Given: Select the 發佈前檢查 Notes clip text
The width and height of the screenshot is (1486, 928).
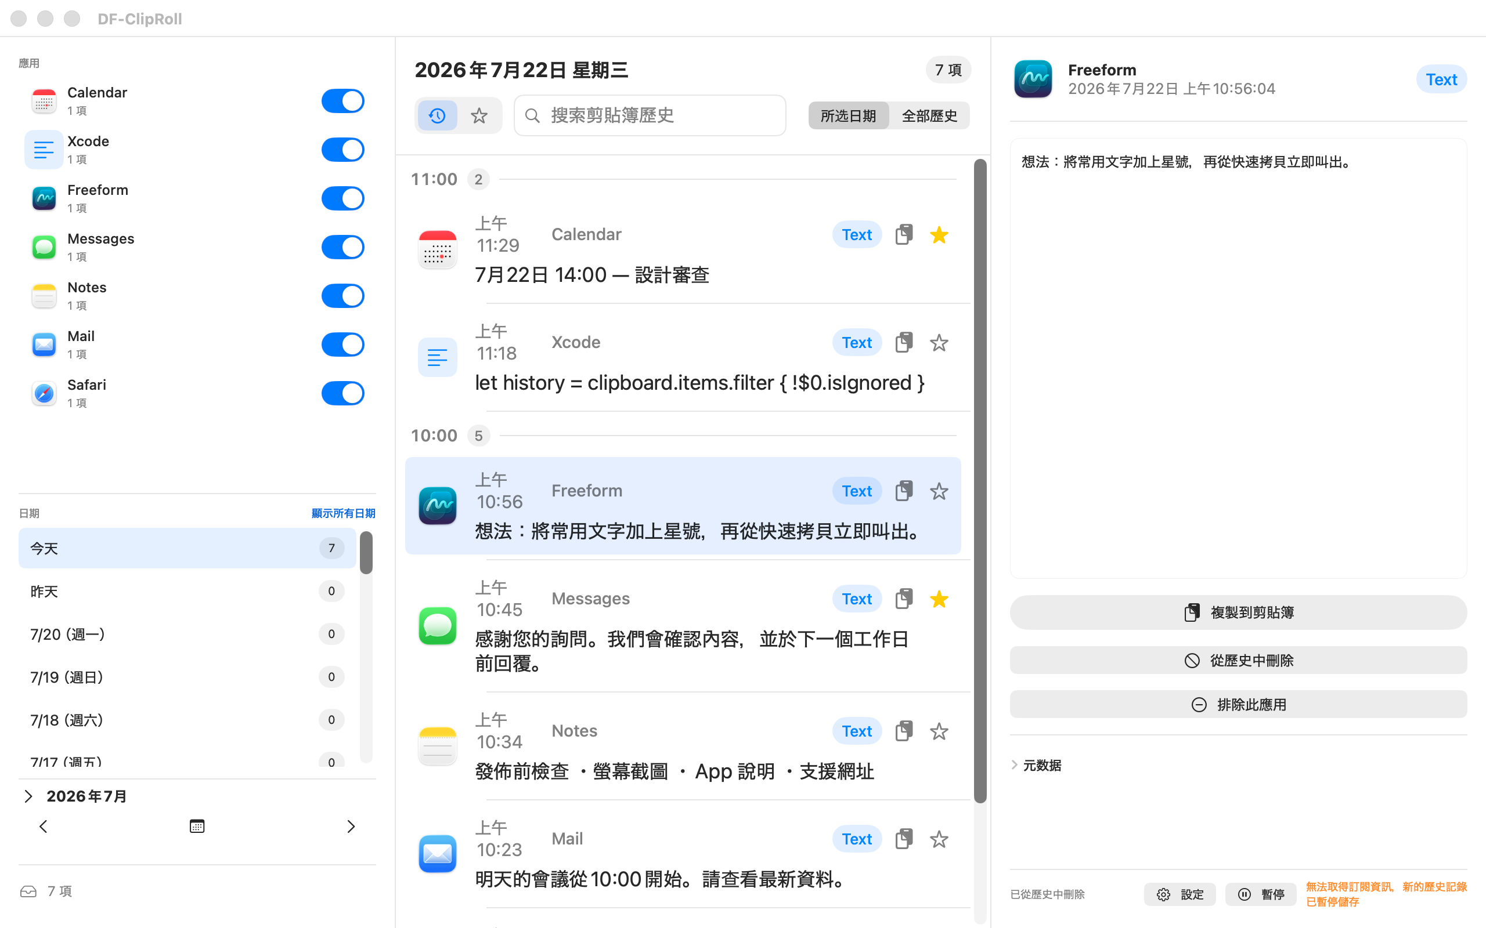Looking at the screenshot, I should click(x=675, y=771).
